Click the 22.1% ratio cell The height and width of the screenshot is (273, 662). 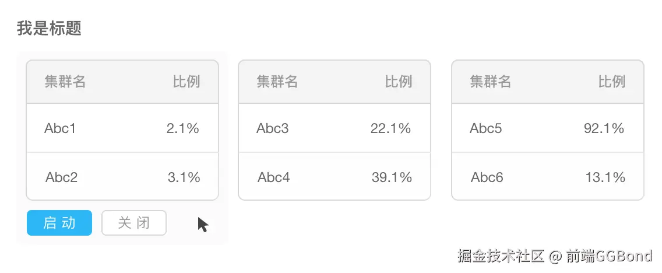tap(391, 128)
